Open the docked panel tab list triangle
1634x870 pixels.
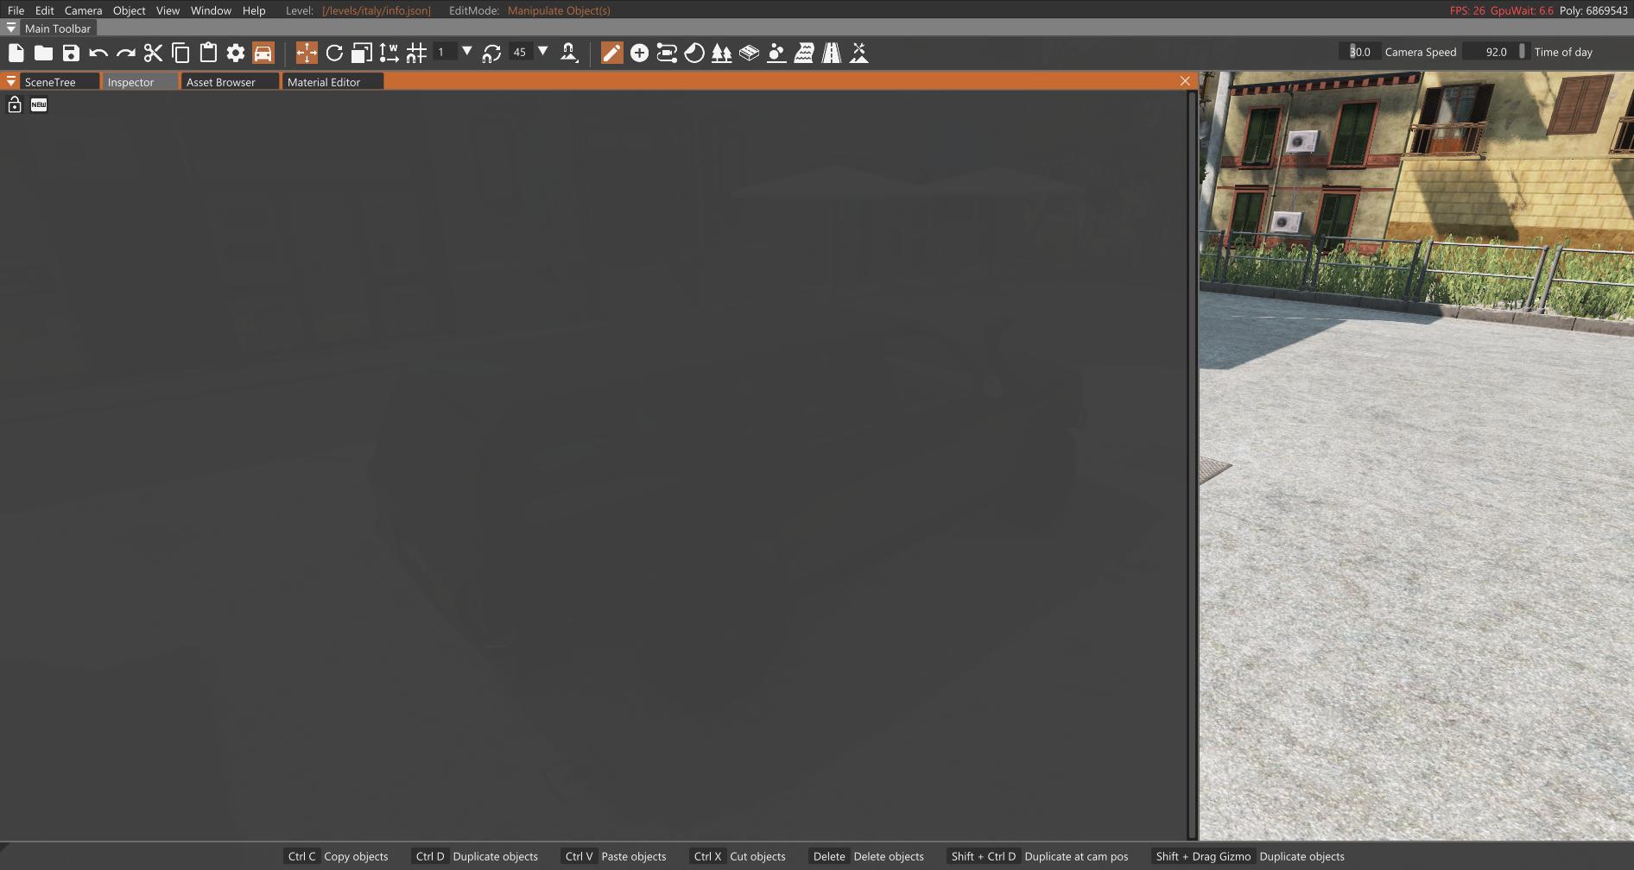coord(10,81)
